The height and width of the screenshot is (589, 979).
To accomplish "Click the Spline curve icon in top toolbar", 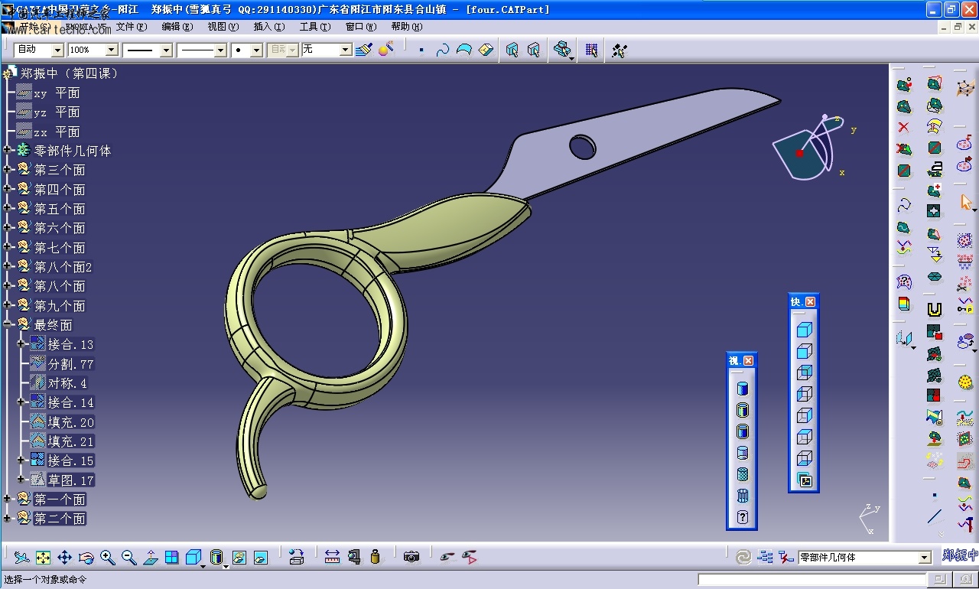I will click(443, 50).
